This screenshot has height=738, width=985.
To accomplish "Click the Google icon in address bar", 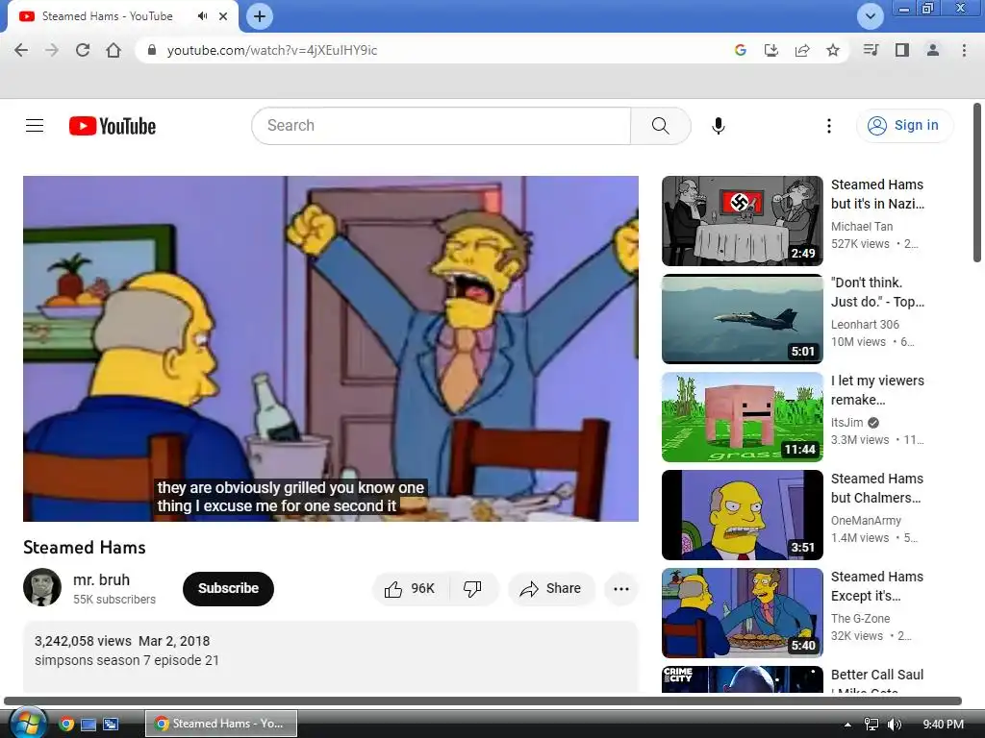I will pos(740,50).
